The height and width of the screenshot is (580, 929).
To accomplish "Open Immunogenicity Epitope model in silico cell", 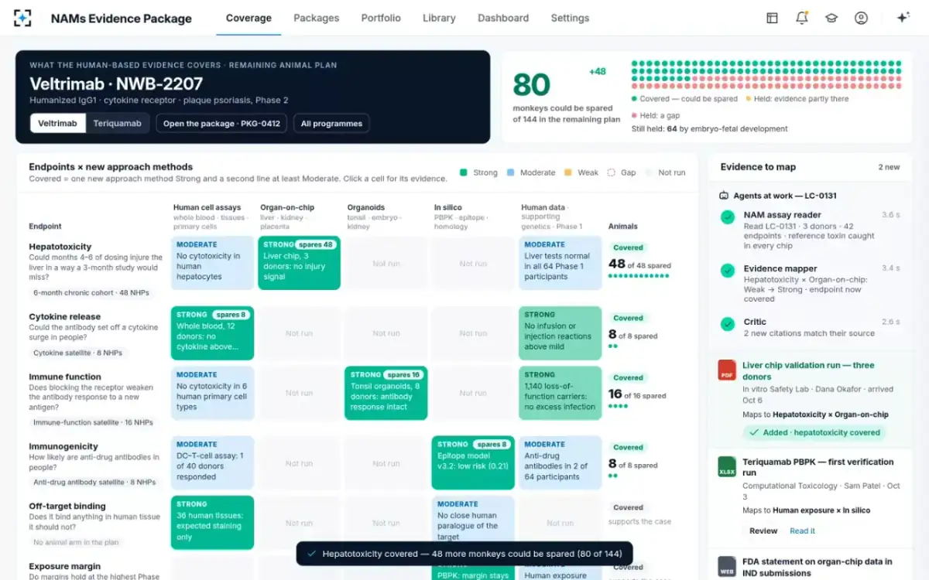I will tap(473, 462).
